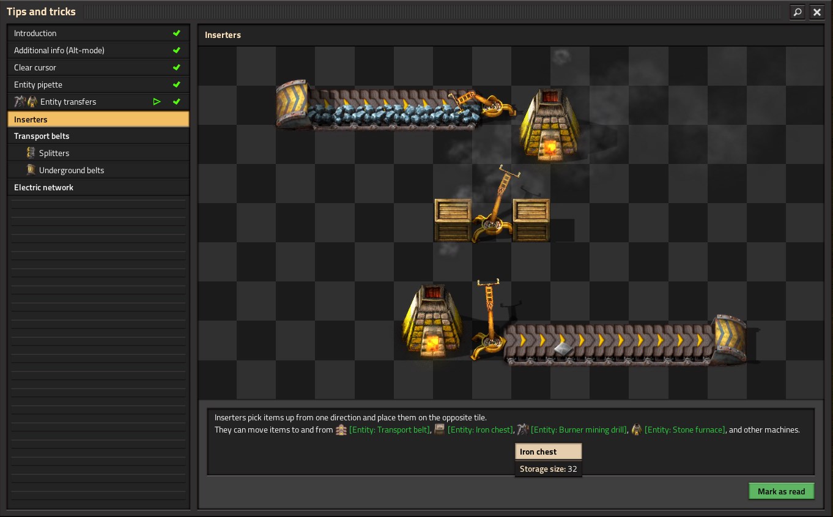
Task: Click the bottom stone furnace in the simulation
Action: [433, 321]
